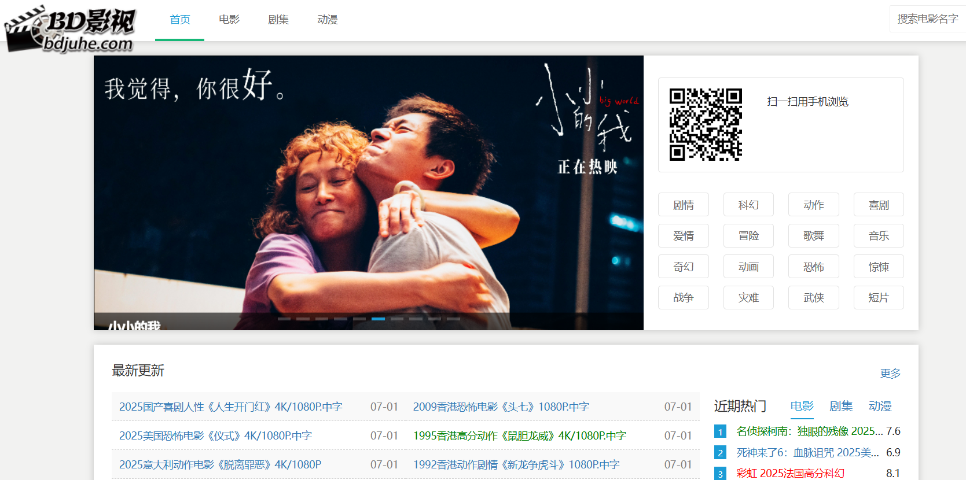The image size is (966, 480).
Task: Open hot item 名侦探柯南: 独眼的残像
Action: [810, 431]
